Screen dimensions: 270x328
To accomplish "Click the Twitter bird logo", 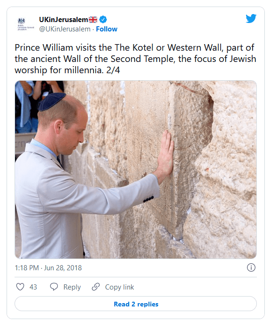I will [x=251, y=18].
